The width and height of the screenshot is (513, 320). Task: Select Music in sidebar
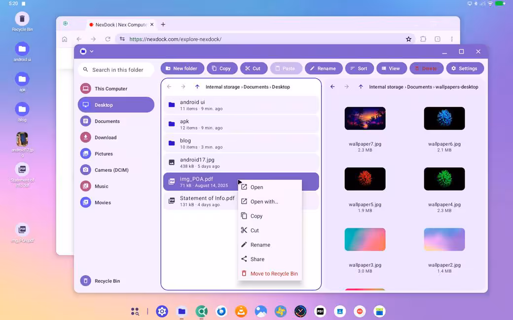(116, 186)
